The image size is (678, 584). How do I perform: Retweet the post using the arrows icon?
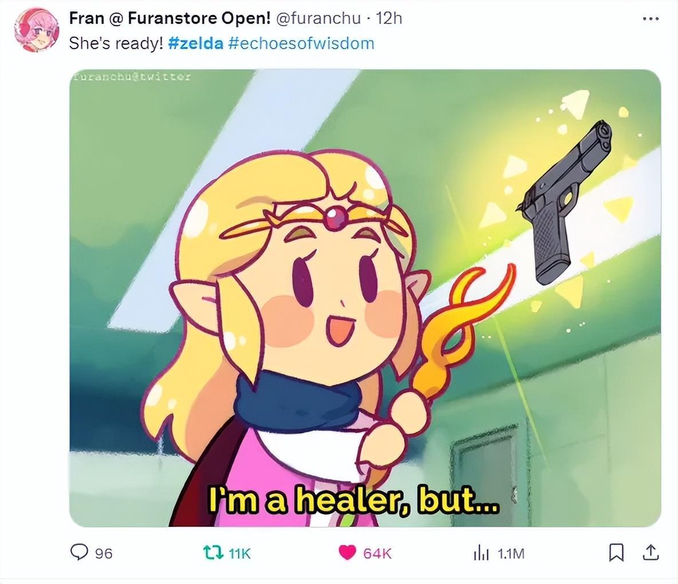click(x=213, y=553)
